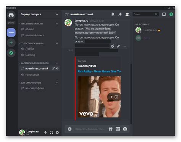The image size is (181, 142).
Task: Open user settings gear icon
Action: pyautogui.click(x=57, y=132)
